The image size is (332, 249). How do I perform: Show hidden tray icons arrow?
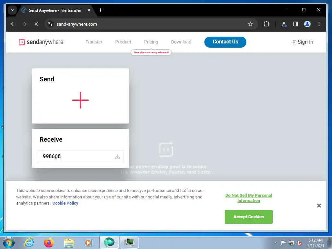pyautogui.click(x=276, y=243)
